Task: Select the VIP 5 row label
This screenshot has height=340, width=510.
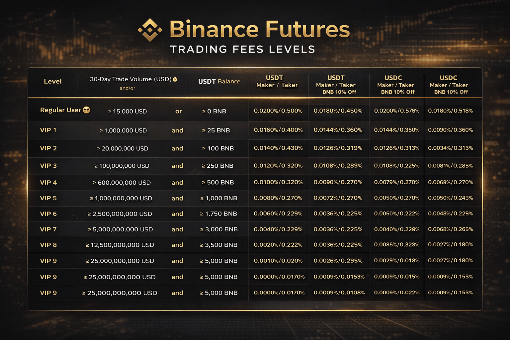Action: point(48,198)
